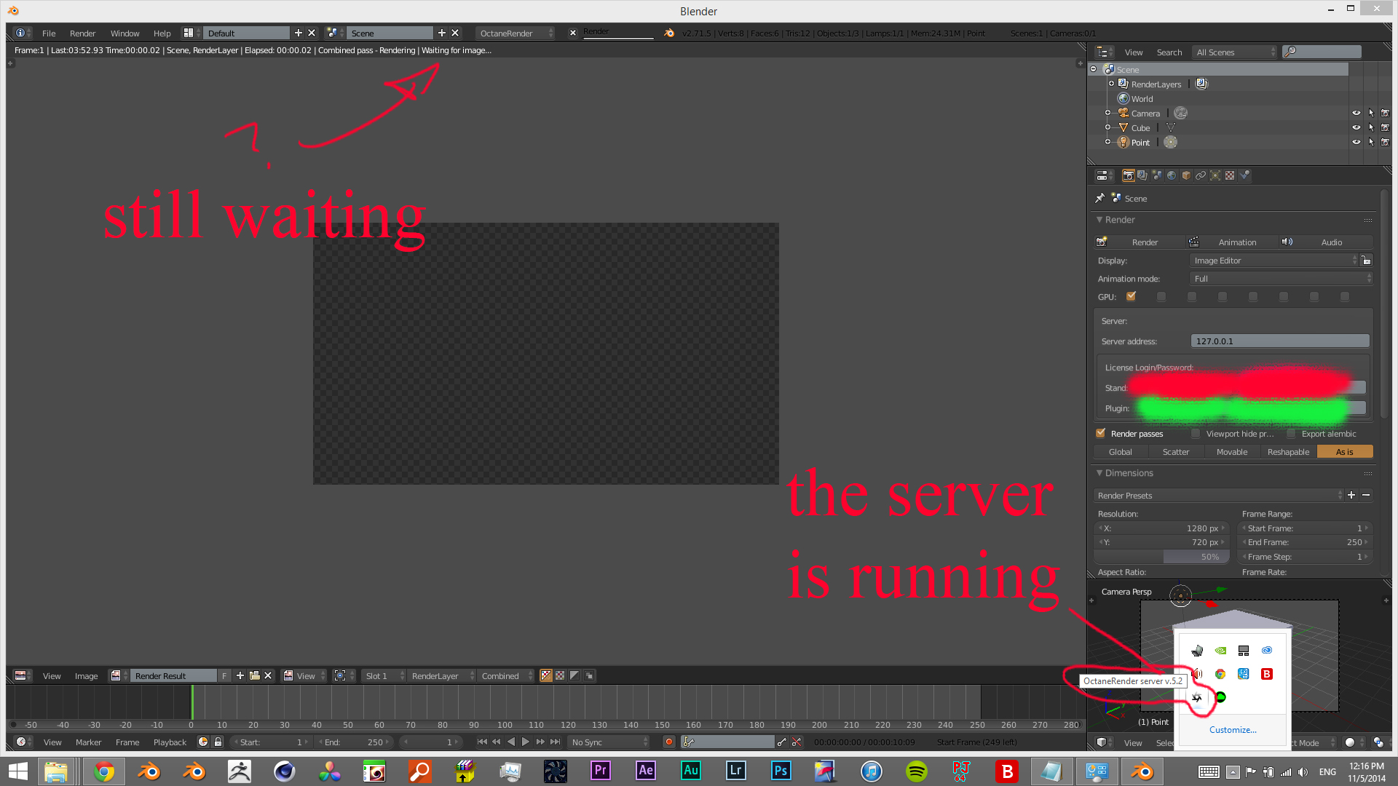Click the Animation render button
This screenshot has height=786, width=1398.
[x=1236, y=242]
